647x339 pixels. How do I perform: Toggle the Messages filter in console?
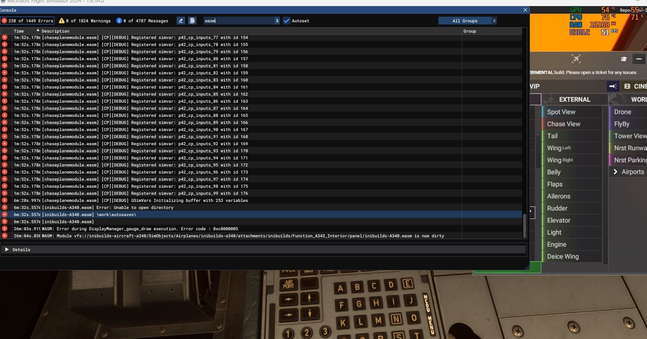pos(142,21)
